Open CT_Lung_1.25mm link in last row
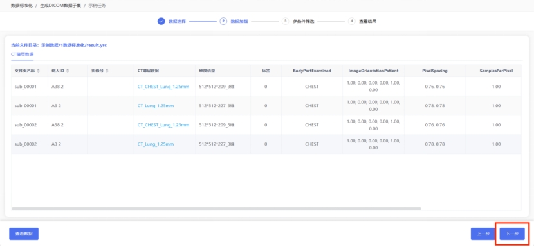The height and width of the screenshot is (247, 534). pos(156,144)
